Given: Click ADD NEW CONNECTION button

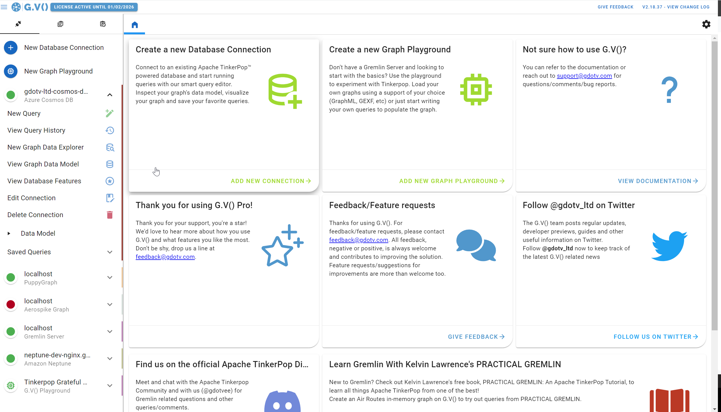Looking at the screenshot, I should (271, 181).
